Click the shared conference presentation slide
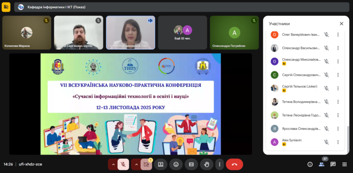Image resolution: width=353 pixels, height=173 pixels. coord(131,104)
